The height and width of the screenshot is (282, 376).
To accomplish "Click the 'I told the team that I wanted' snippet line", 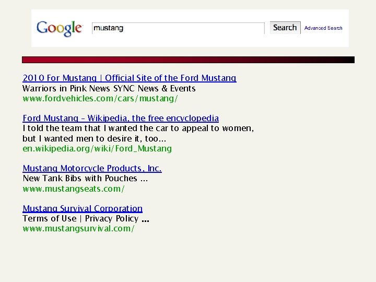I will (138, 128).
